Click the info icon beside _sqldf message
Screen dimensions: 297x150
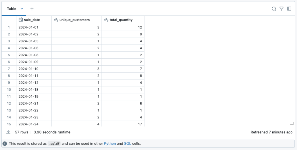click(x=5, y=144)
